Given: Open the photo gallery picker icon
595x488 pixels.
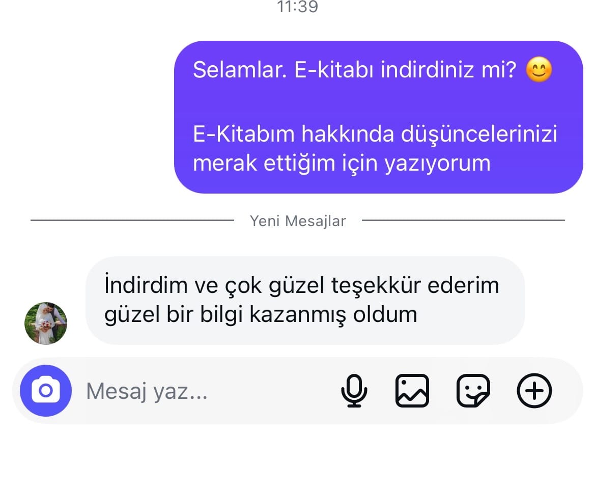Looking at the screenshot, I should click(x=412, y=390).
